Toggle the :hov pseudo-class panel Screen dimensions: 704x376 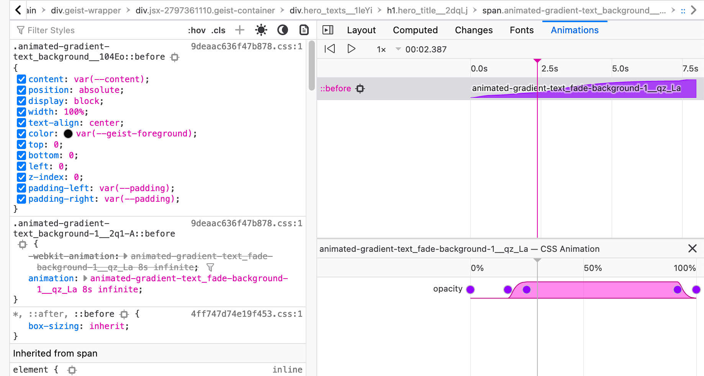pyautogui.click(x=196, y=30)
